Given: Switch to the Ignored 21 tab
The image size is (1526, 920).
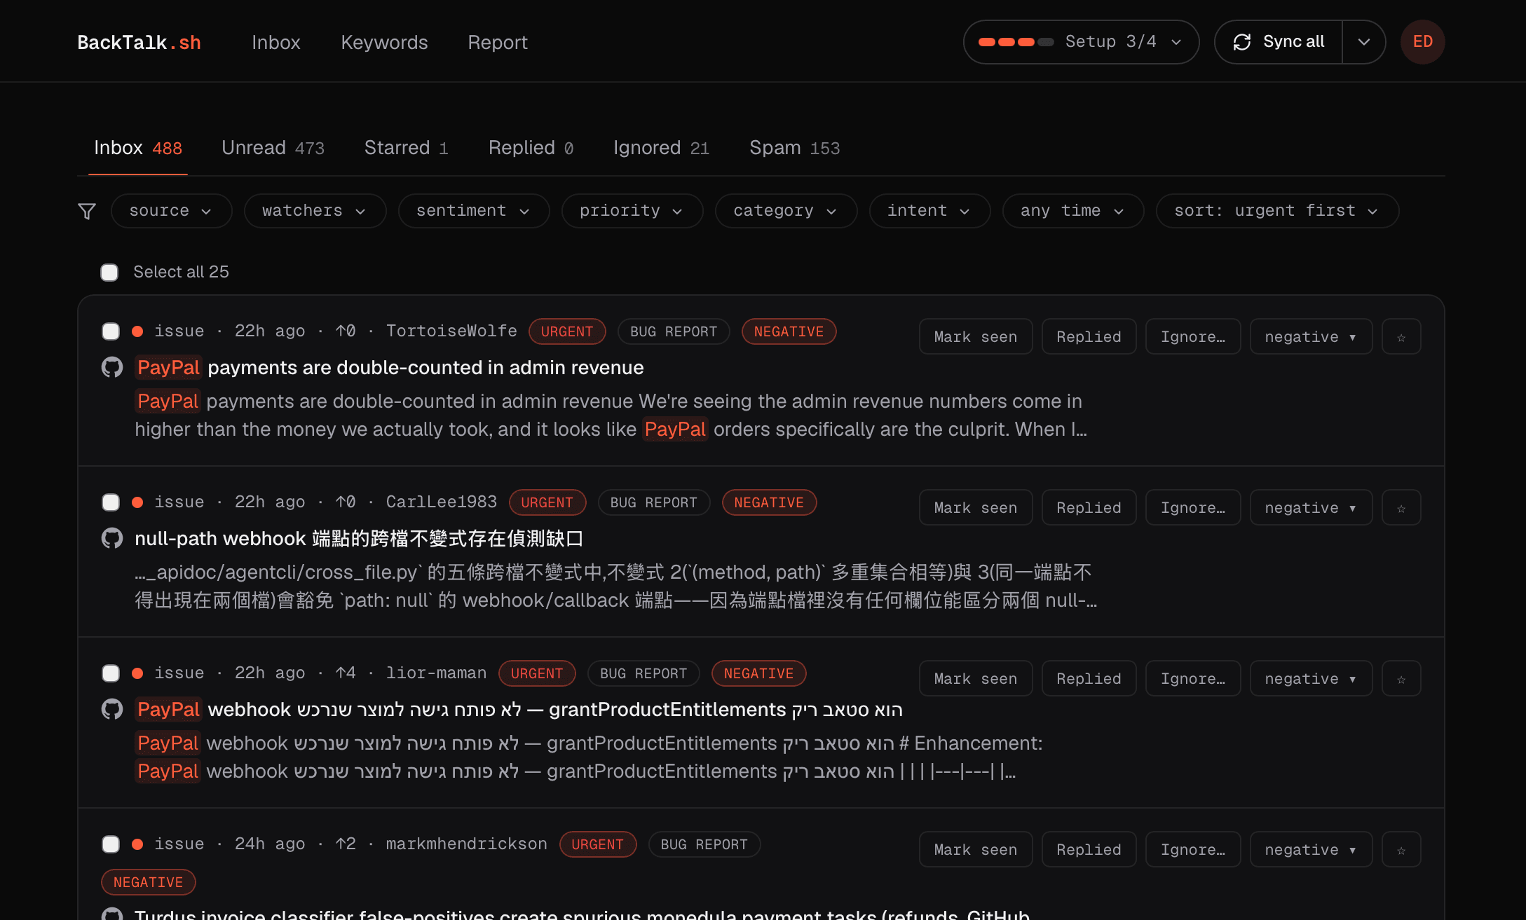Looking at the screenshot, I should (661, 148).
